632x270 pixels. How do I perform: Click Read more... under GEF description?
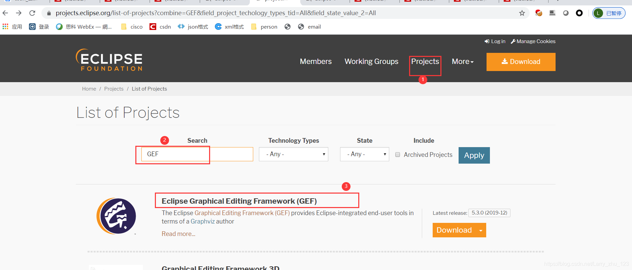click(178, 234)
